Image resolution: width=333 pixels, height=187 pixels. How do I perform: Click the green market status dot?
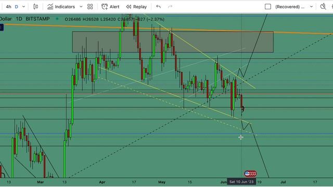(x=57, y=19)
